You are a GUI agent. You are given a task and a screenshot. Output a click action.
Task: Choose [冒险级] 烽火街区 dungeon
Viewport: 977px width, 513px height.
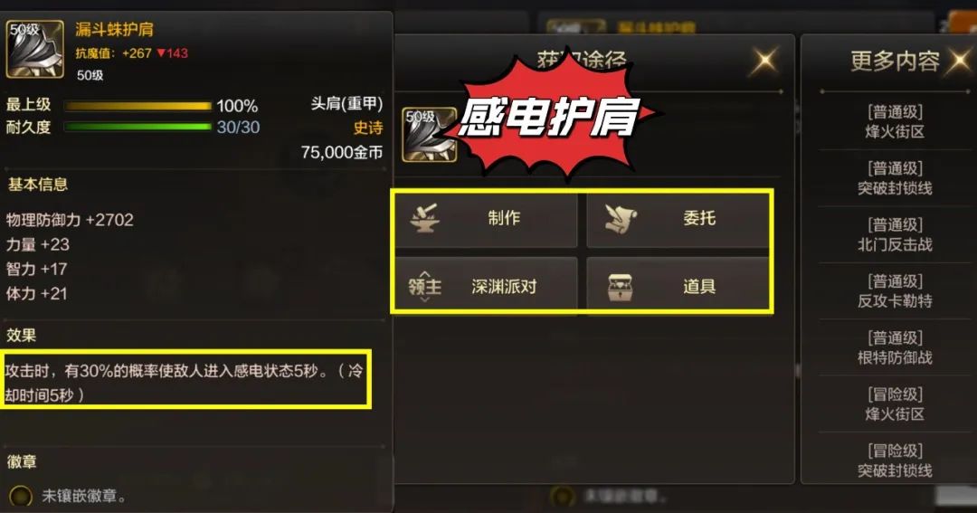(x=895, y=404)
